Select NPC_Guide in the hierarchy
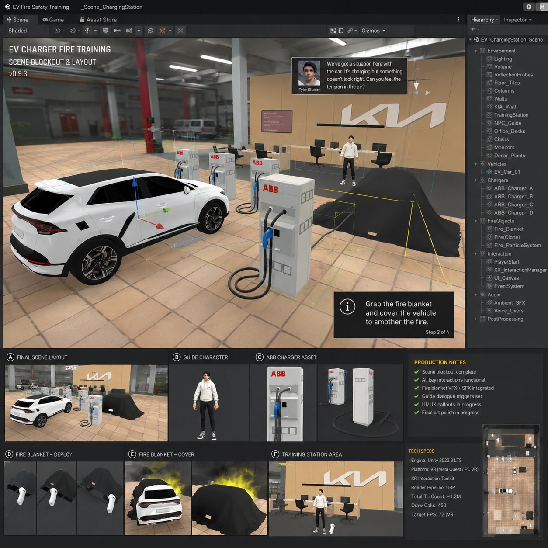The height and width of the screenshot is (548, 548). pyautogui.click(x=508, y=123)
